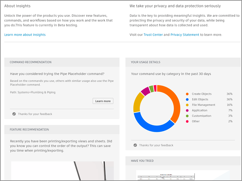Image resolution: width=242 pixels, height=181 pixels.
Task: Select the COMMAND RECOMMENDATION card header
Action: pyautogui.click(x=62, y=62)
